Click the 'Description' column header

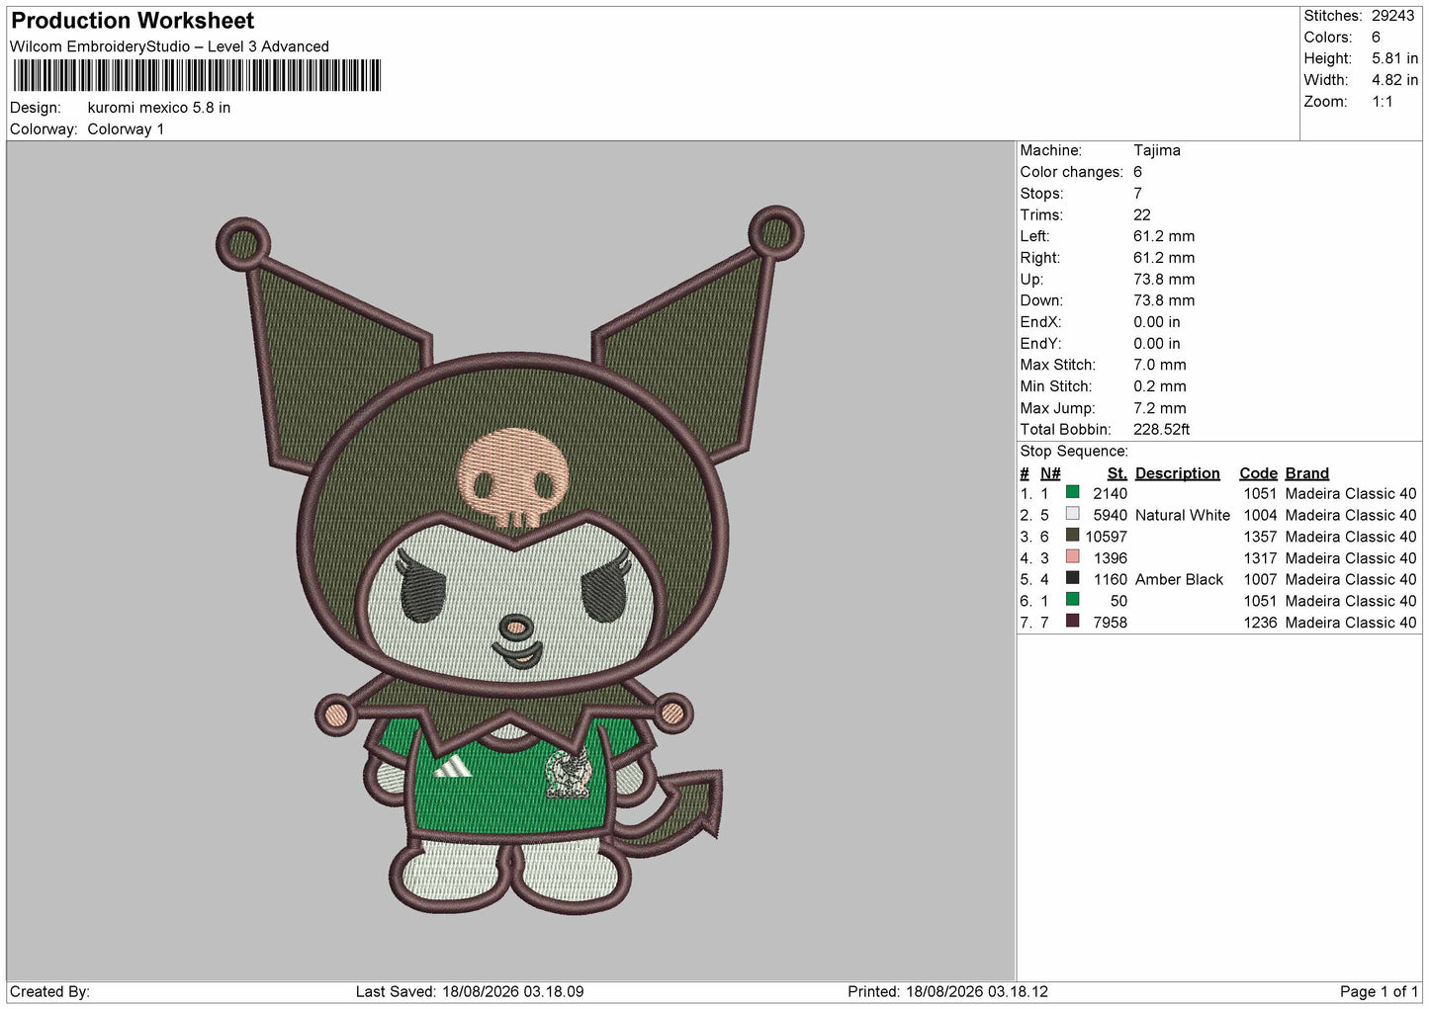point(1177,473)
